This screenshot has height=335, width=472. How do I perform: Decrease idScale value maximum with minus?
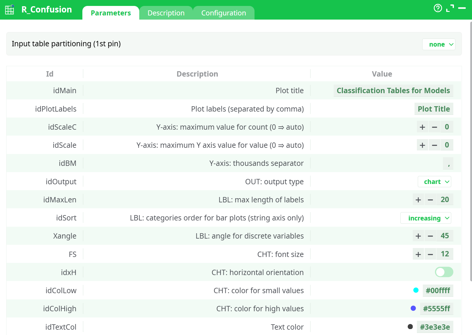(434, 145)
